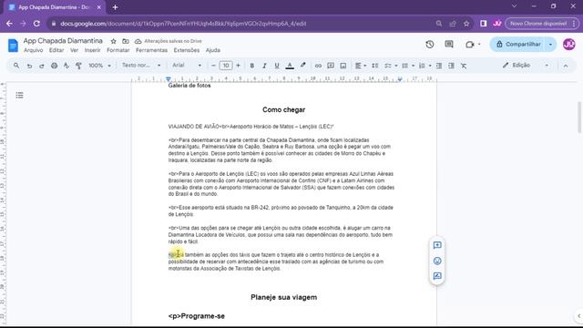
Task: Search the menus magnifier icon
Action: click(16, 66)
